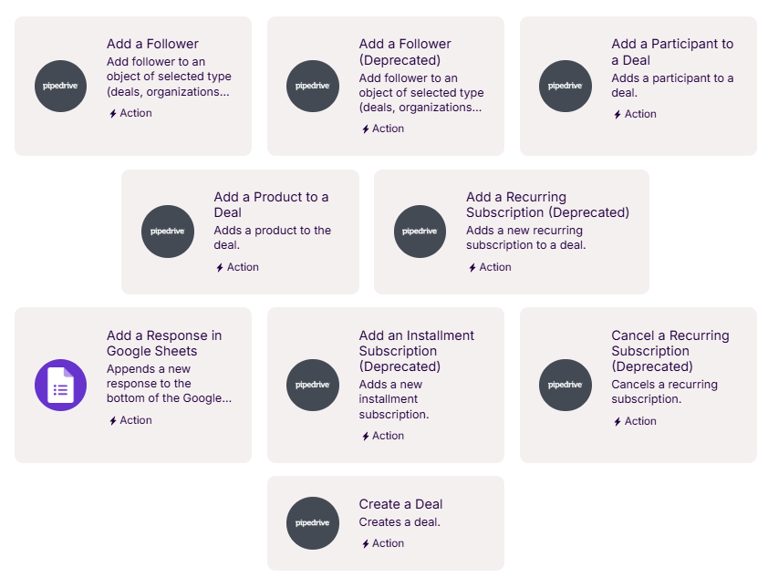Click the lightning Action label under Create a Deal
768x577 pixels.
click(x=383, y=543)
